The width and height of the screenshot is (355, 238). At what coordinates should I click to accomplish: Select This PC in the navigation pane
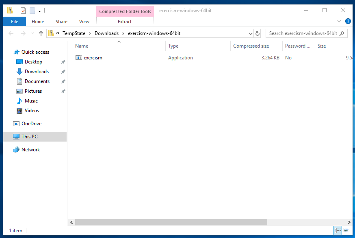[x=35, y=136]
